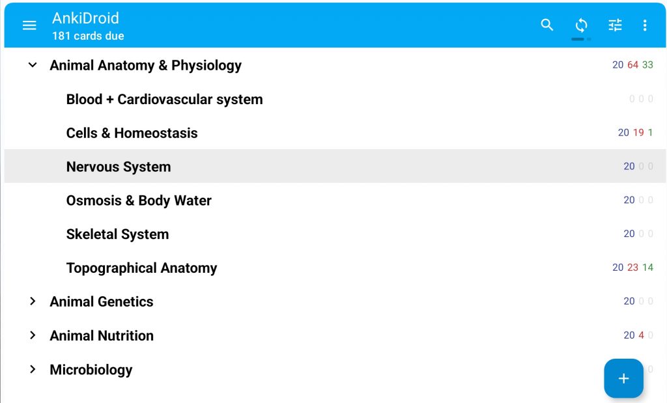Click the search icon
Viewport: 667px width, 403px height.
tap(547, 25)
